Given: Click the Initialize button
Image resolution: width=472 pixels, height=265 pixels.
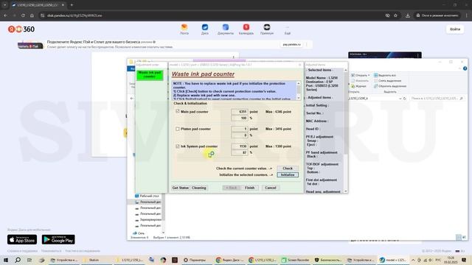Looking at the screenshot, I should (288, 175).
